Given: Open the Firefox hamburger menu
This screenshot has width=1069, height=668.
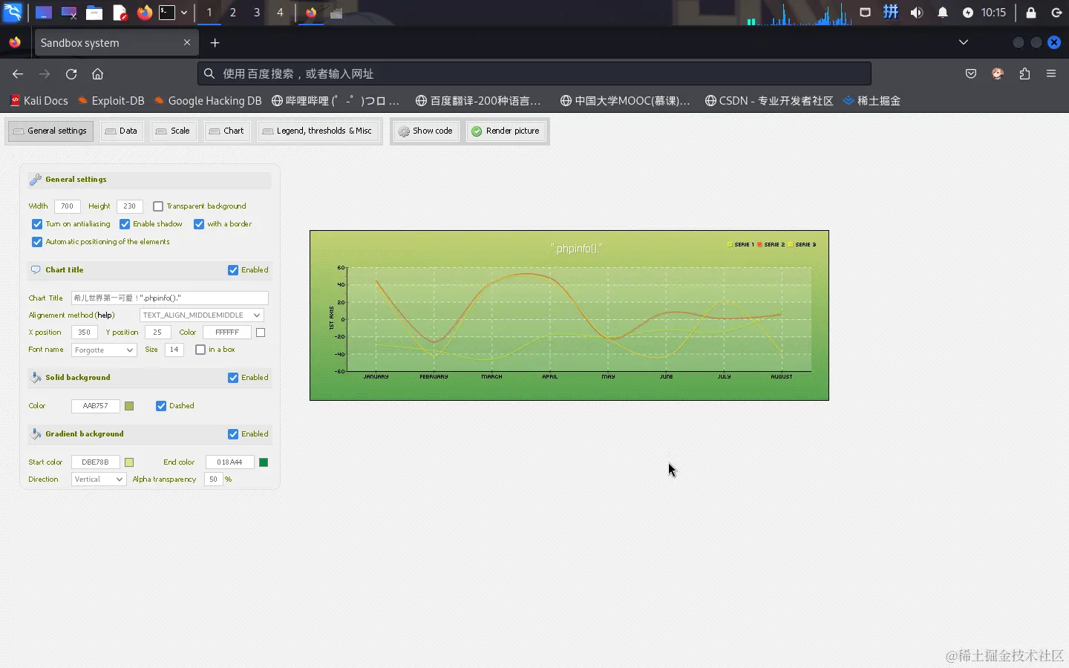Looking at the screenshot, I should pos(1051,73).
